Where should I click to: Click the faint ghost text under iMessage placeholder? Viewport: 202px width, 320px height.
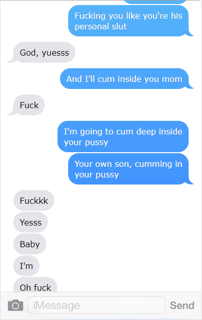(x=30, y=310)
